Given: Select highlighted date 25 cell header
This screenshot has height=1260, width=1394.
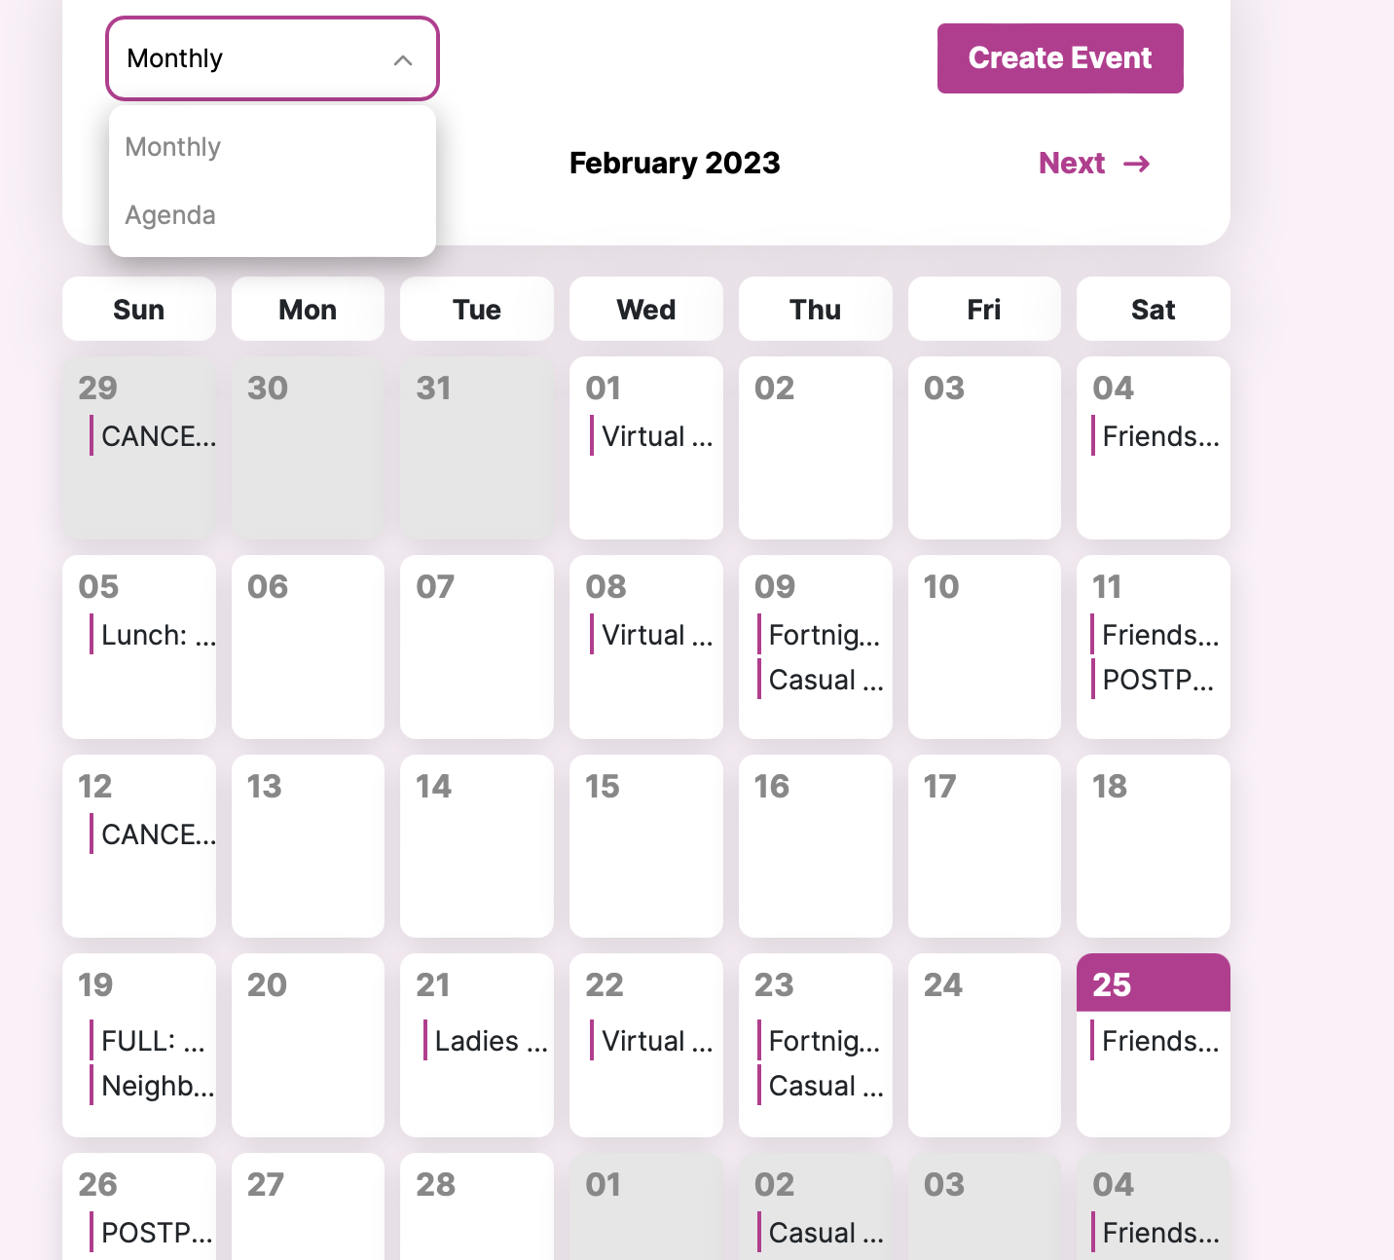Looking at the screenshot, I should (1153, 983).
